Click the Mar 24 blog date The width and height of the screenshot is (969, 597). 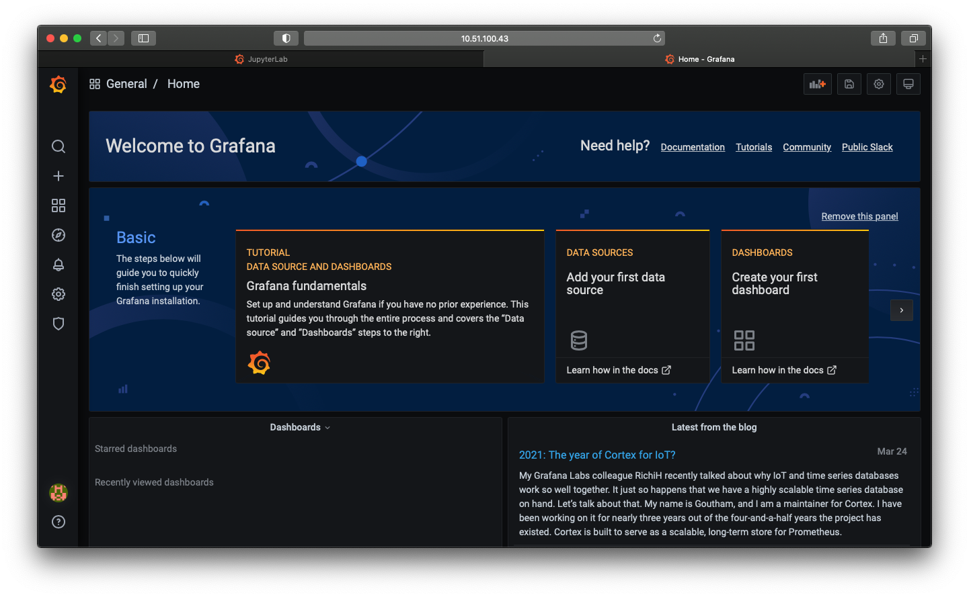pyautogui.click(x=892, y=451)
